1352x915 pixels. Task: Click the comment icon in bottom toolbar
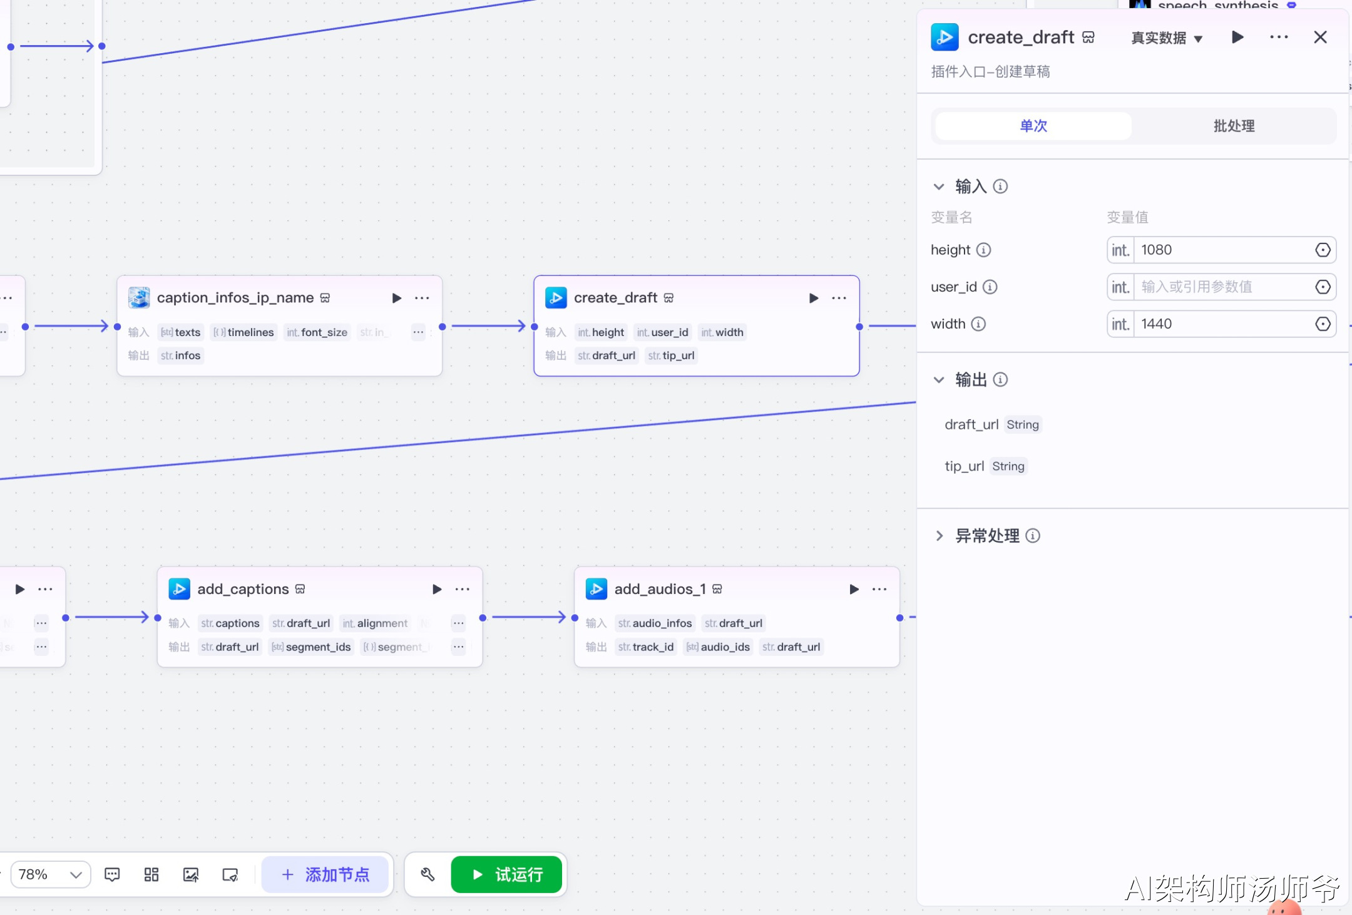tap(112, 874)
